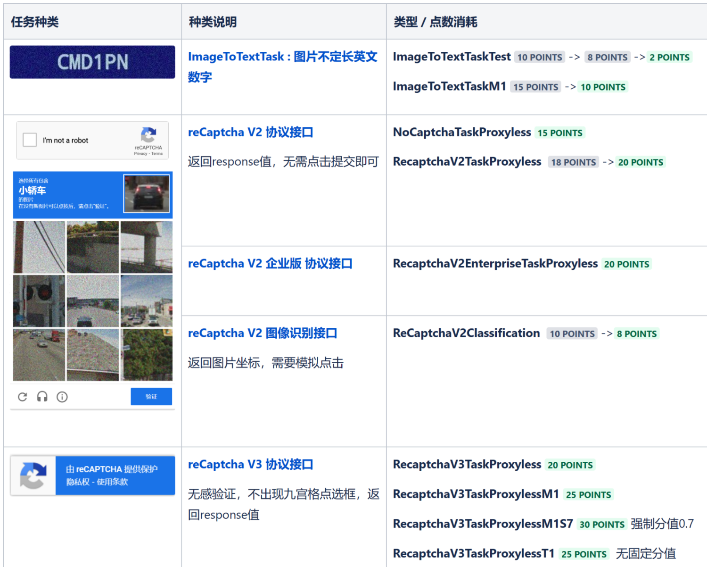This screenshot has width=707, height=567.
Task: Open the reCaptcha V2 图像识别接口 link
Action: (x=263, y=333)
